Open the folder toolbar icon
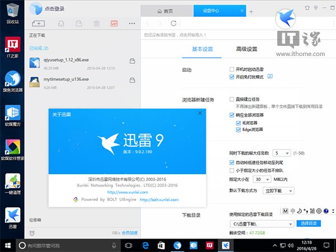This screenshot has width=336, height=252. 79,24
